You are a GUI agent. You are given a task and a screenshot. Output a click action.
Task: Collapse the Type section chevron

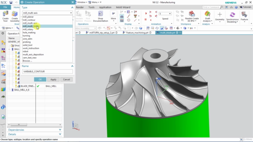(x=72, y=7)
